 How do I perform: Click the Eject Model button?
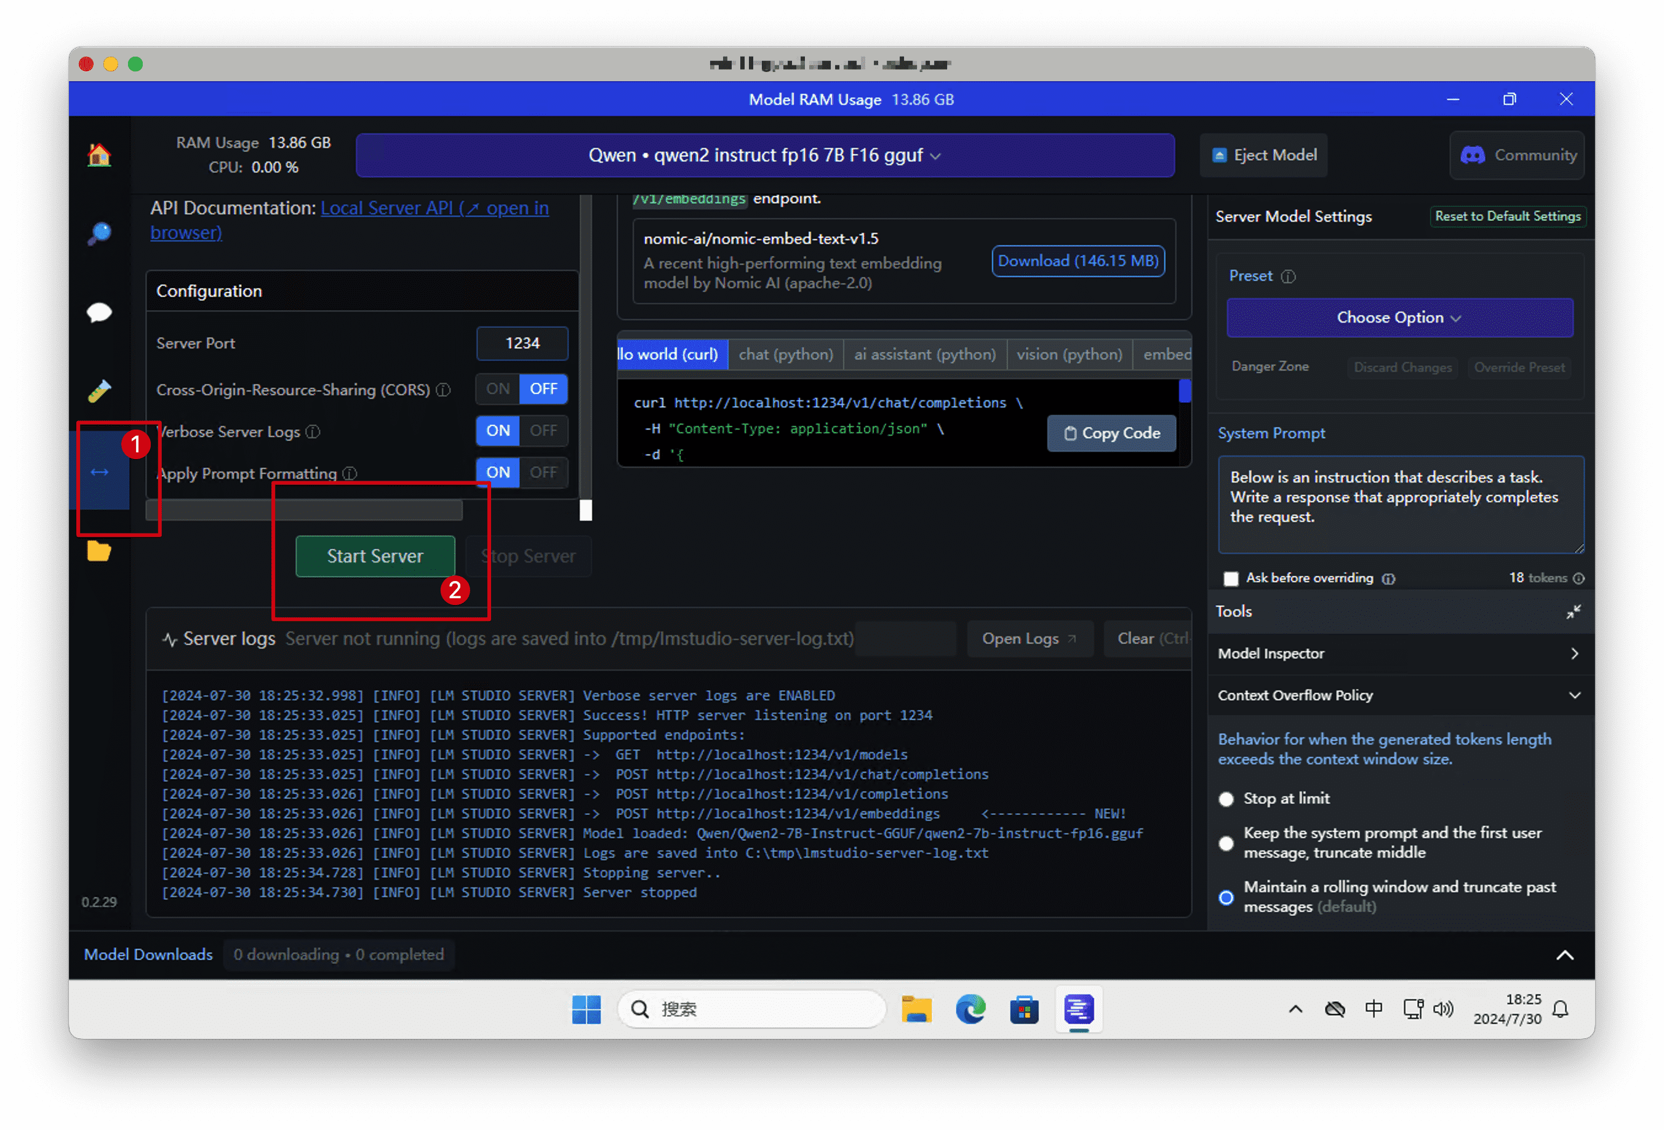1264,155
